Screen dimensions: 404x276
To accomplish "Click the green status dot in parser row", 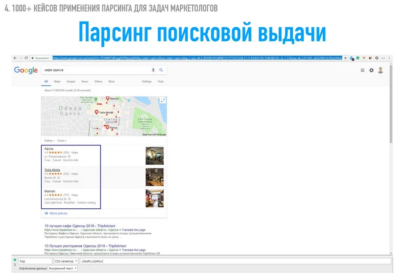I will 15,260.
